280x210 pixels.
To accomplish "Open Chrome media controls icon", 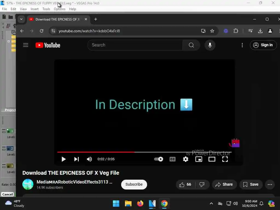I will click(x=250, y=31).
